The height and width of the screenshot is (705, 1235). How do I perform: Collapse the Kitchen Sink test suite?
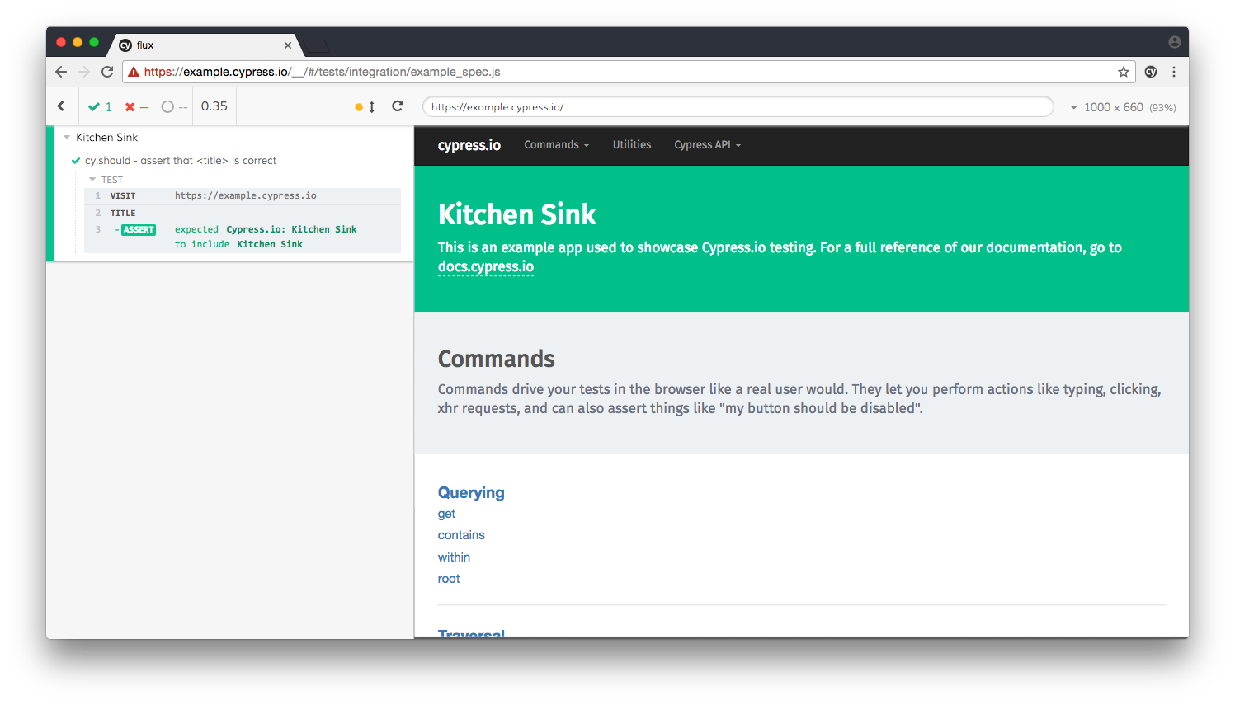[67, 138]
